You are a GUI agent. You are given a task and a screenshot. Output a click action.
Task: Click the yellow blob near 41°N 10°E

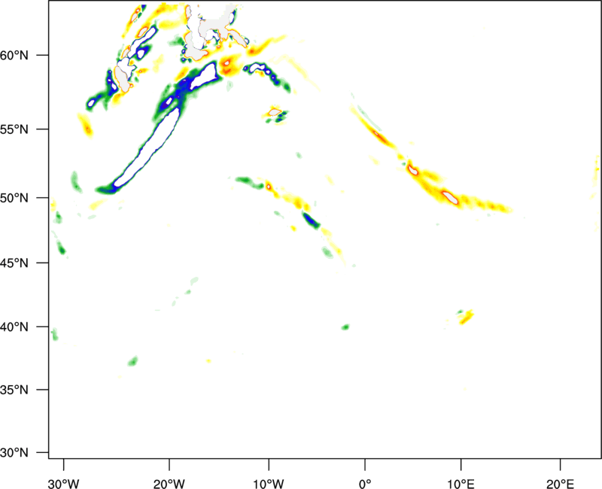point(466,317)
